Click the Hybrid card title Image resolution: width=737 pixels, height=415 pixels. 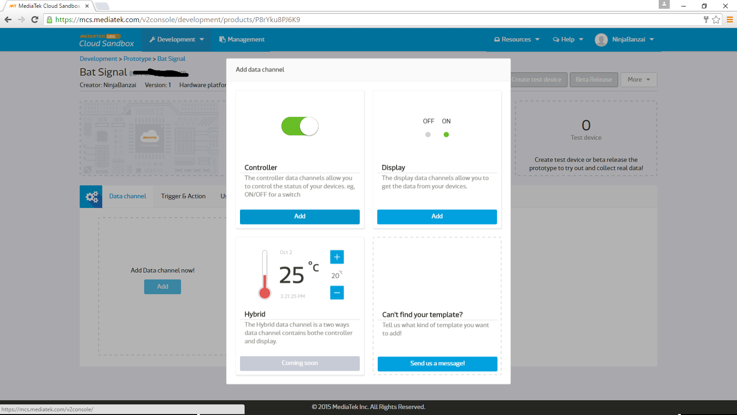[x=255, y=314]
